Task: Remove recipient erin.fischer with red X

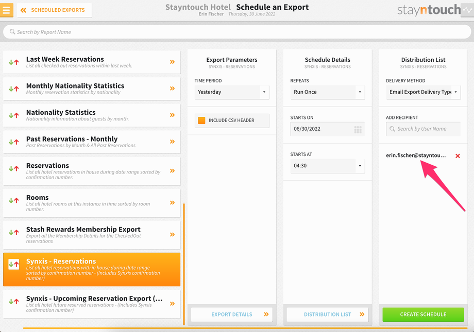Action: [x=458, y=156]
